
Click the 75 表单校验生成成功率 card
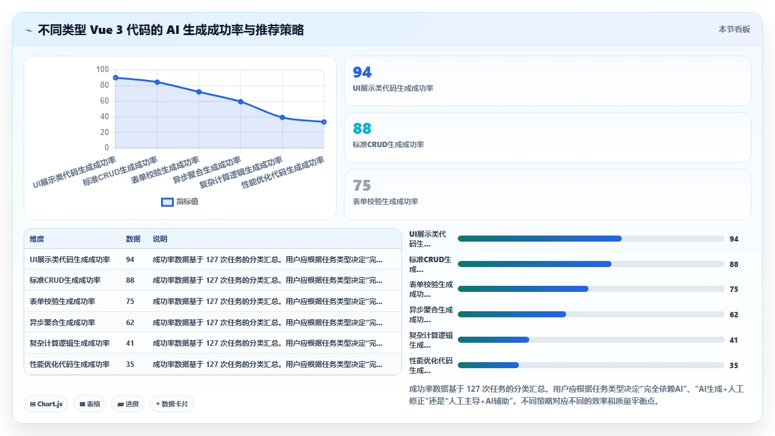547,194
